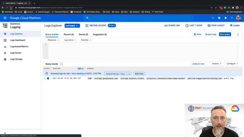Screen dimensions: 244x137
Task: Click the Logs Router sidebar icon
Action: point(5,53)
